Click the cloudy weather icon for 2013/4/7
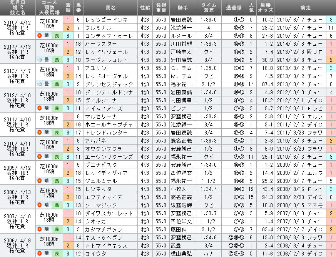336x257 pixels. click(x=39, y=84)
